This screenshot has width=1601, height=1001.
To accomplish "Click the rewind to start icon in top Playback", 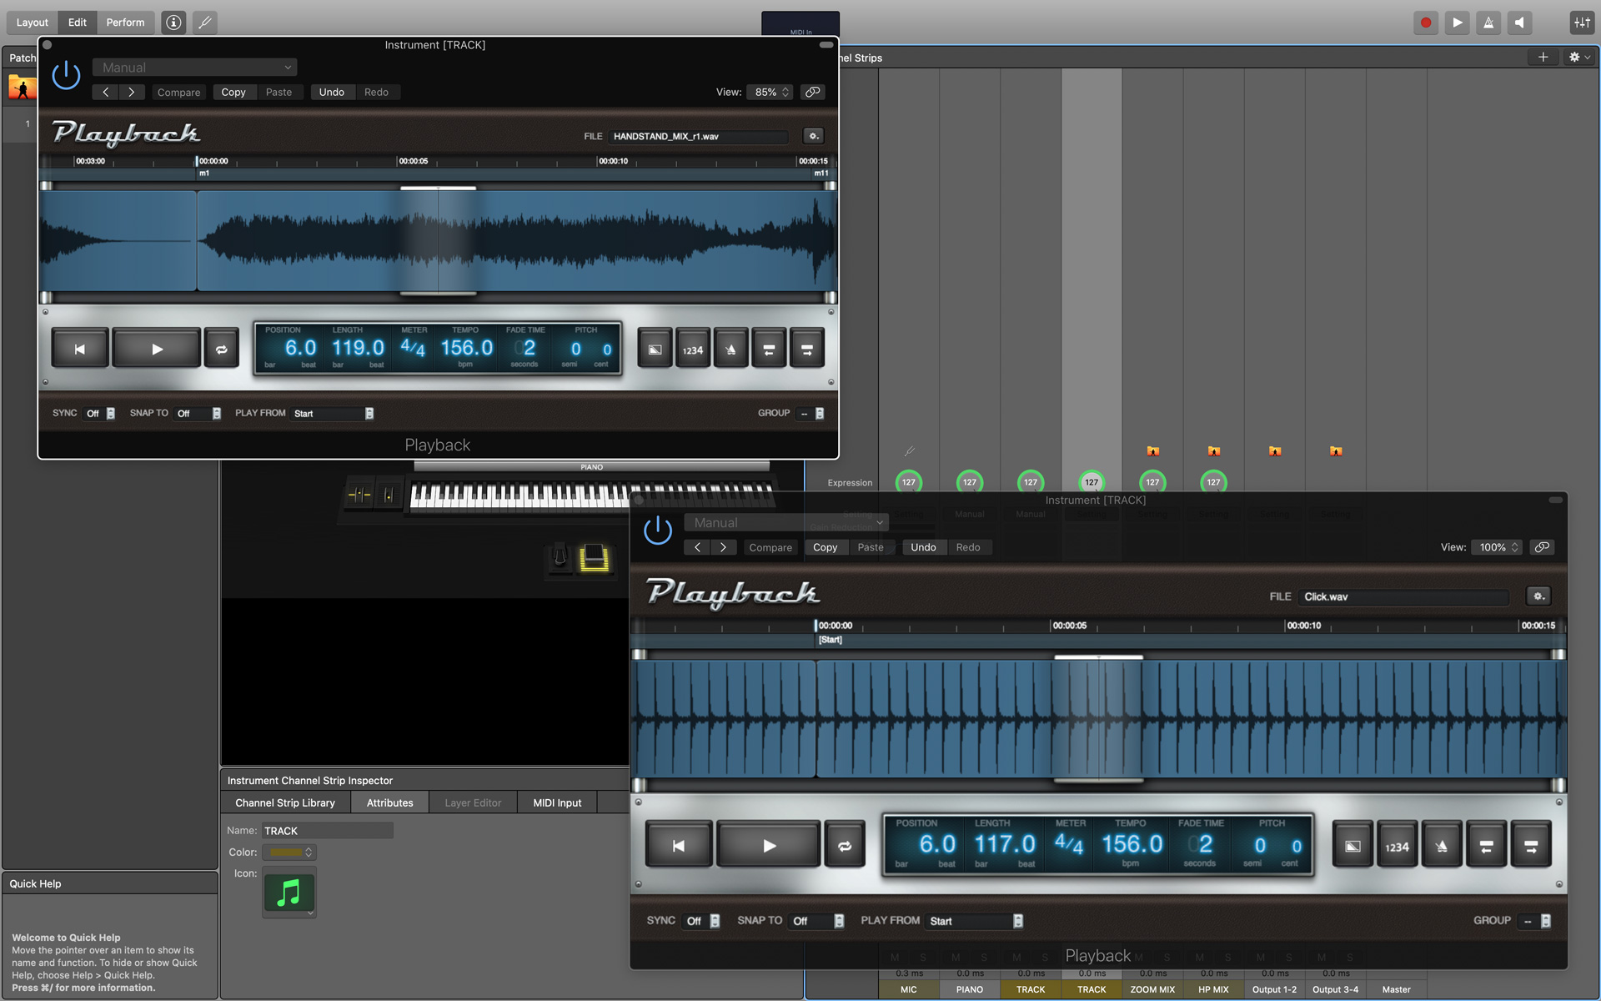I will click(78, 349).
